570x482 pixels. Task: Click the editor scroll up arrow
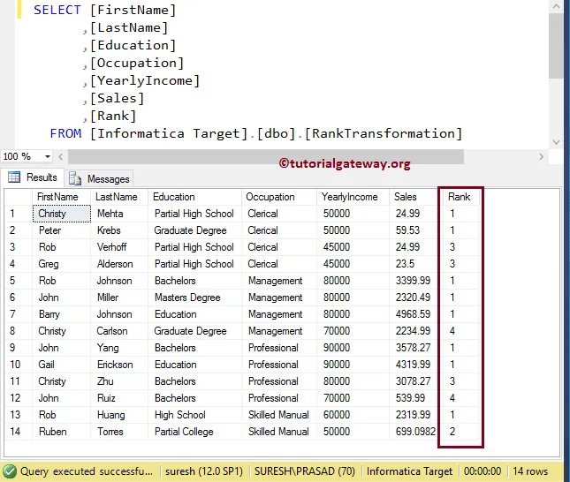(556, 6)
